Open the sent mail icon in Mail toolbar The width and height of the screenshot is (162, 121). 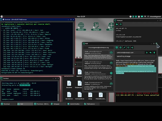[x=120, y=48]
